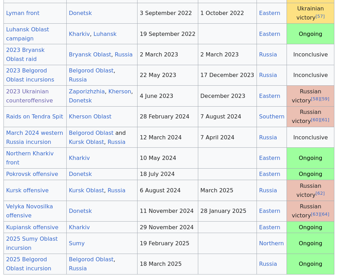Click the Zaporizhzhia link
Image resolution: width=341 pixels, height=278 pixels.
tap(87, 92)
